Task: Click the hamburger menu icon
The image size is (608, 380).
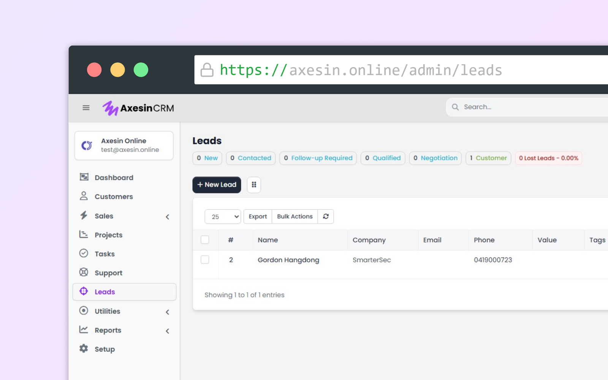Action: pyautogui.click(x=86, y=108)
